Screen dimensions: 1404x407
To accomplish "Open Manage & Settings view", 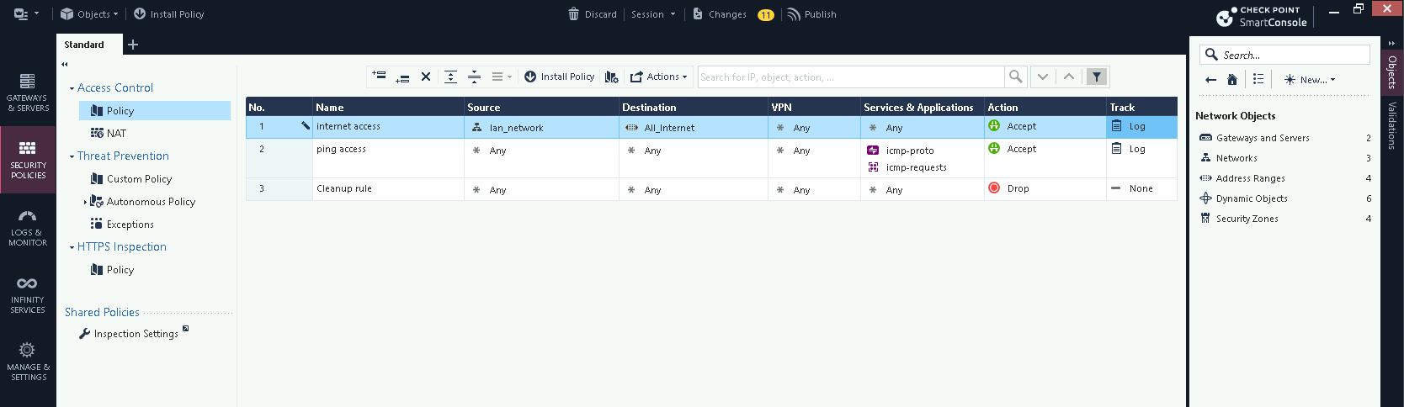I will pos(28,362).
